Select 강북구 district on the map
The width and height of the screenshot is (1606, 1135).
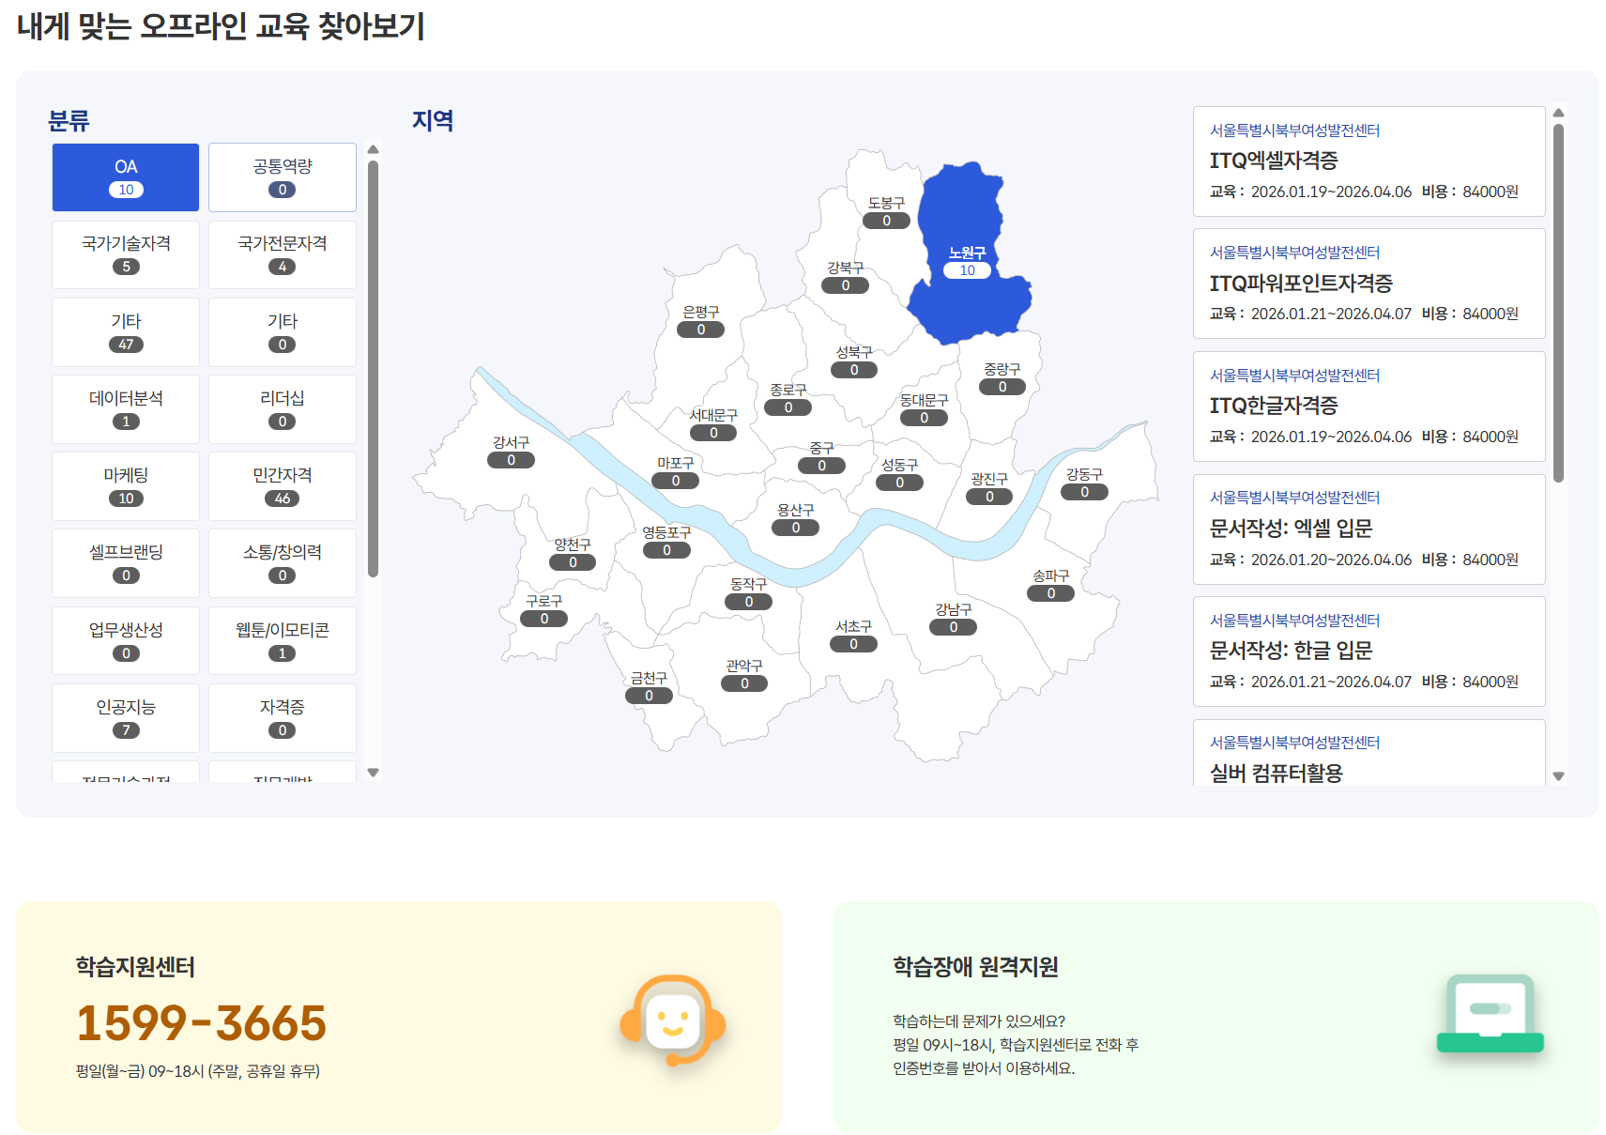pos(845,277)
